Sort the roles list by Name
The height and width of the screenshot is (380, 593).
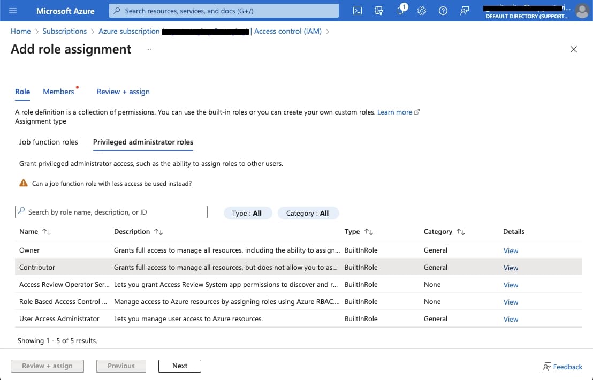(35, 231)
